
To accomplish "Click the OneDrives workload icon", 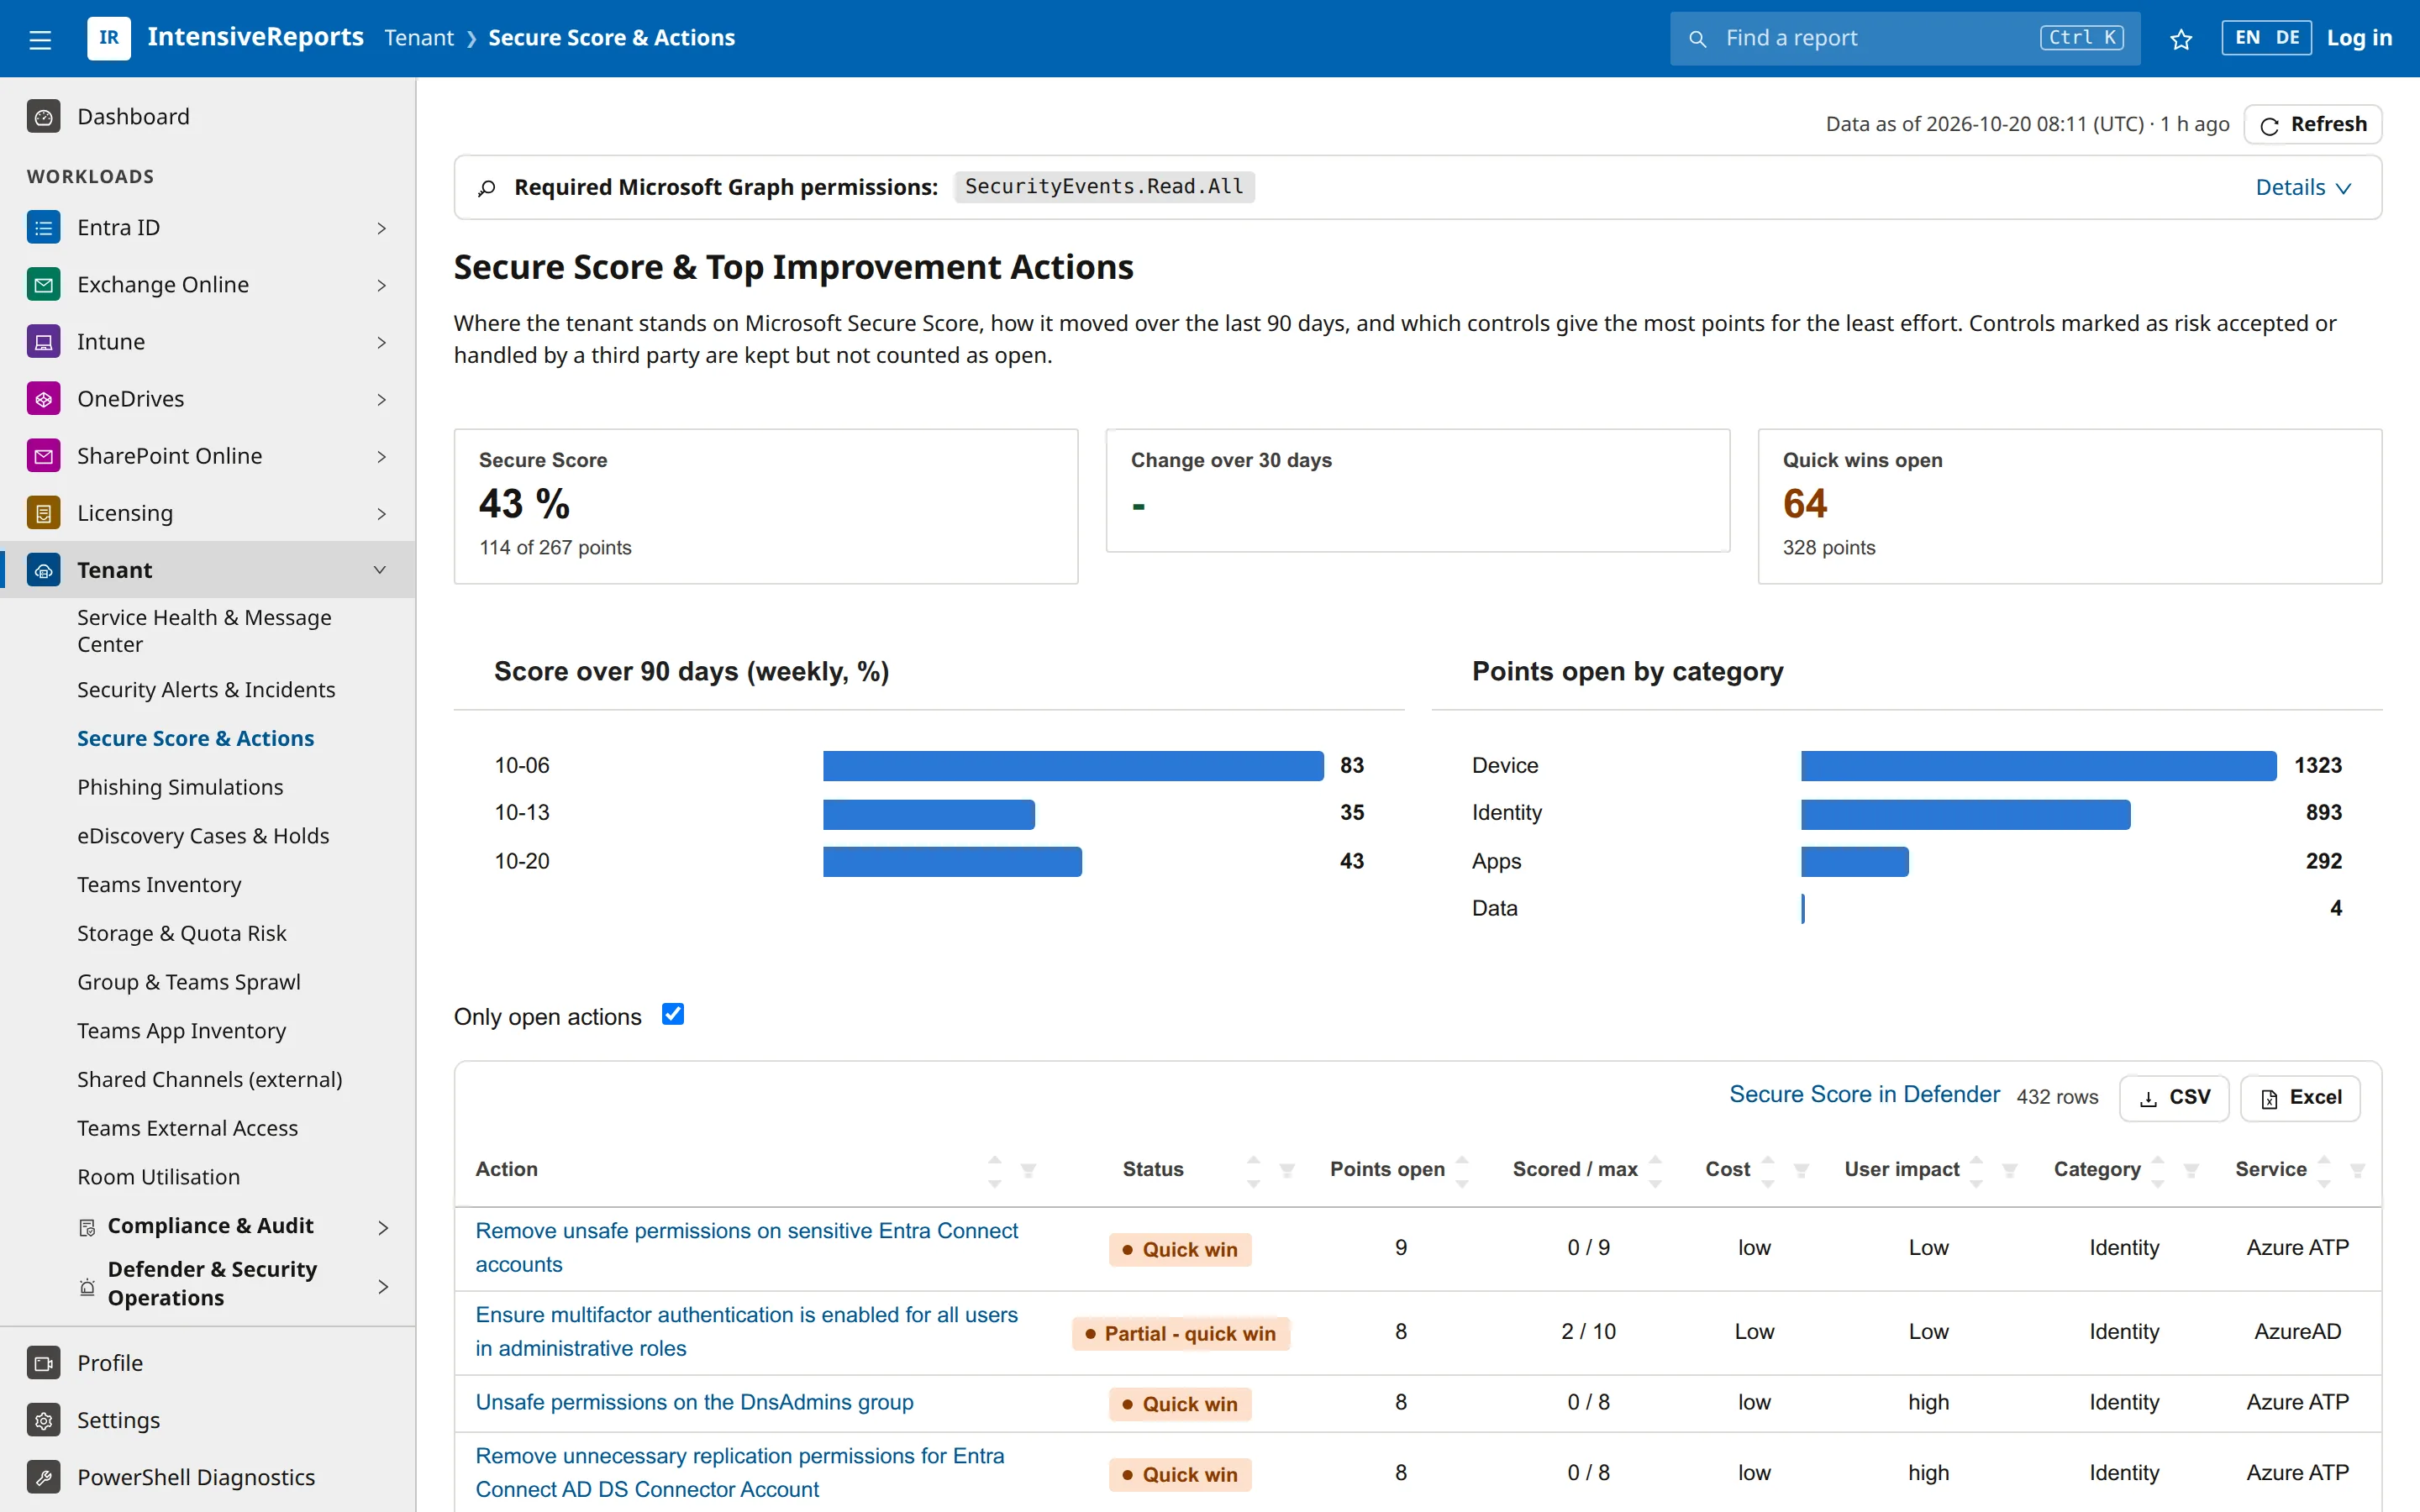I will pos(43,399).
